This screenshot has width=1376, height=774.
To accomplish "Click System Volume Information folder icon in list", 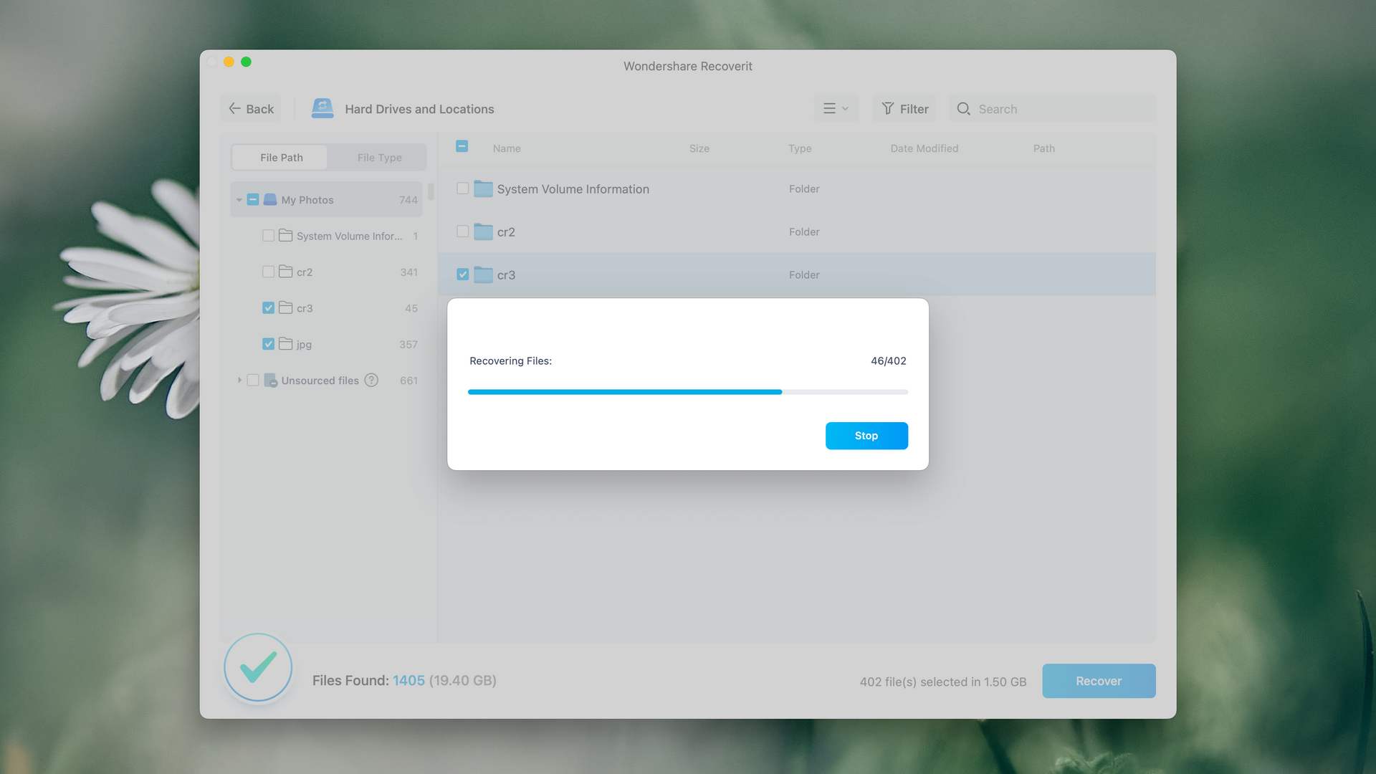I will [484, 188].
